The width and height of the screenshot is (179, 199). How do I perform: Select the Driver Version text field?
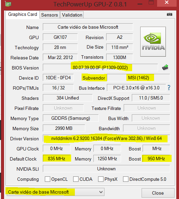point(106,138)
